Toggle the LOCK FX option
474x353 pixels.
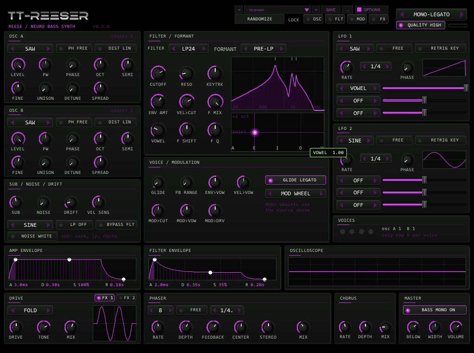coord(378,19)
